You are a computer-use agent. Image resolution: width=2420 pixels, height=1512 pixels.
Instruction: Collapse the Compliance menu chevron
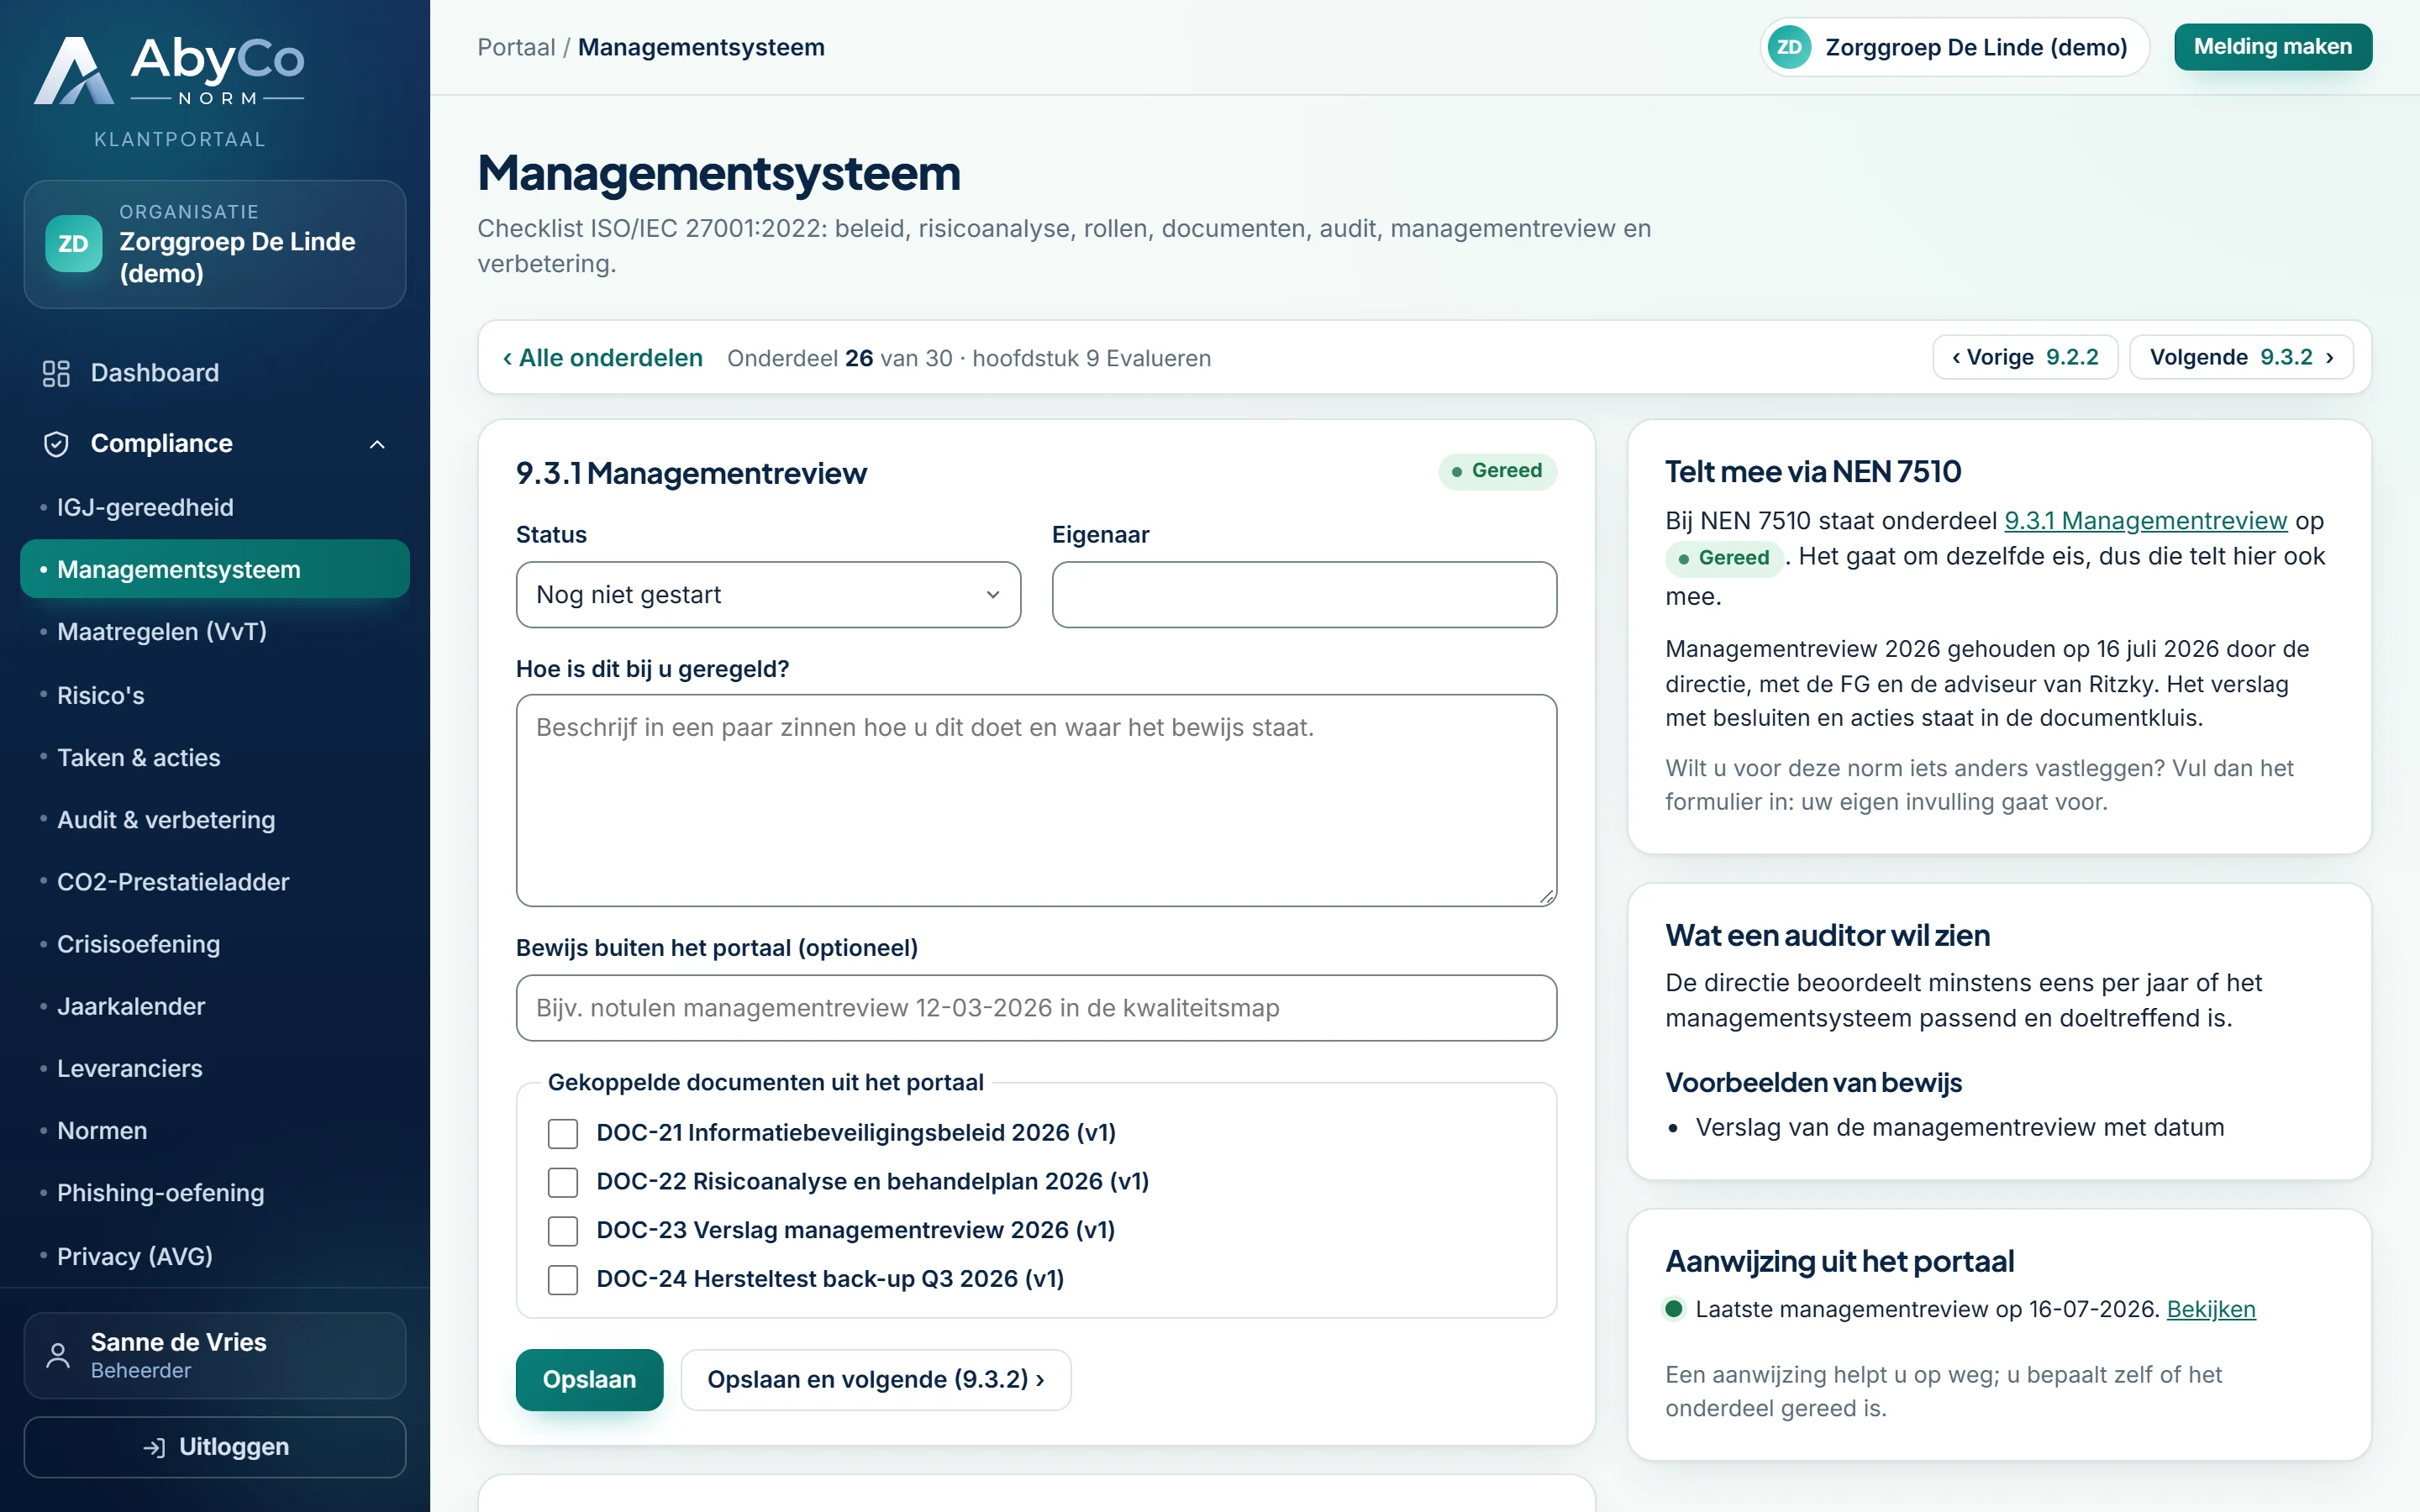pos(377,444)
